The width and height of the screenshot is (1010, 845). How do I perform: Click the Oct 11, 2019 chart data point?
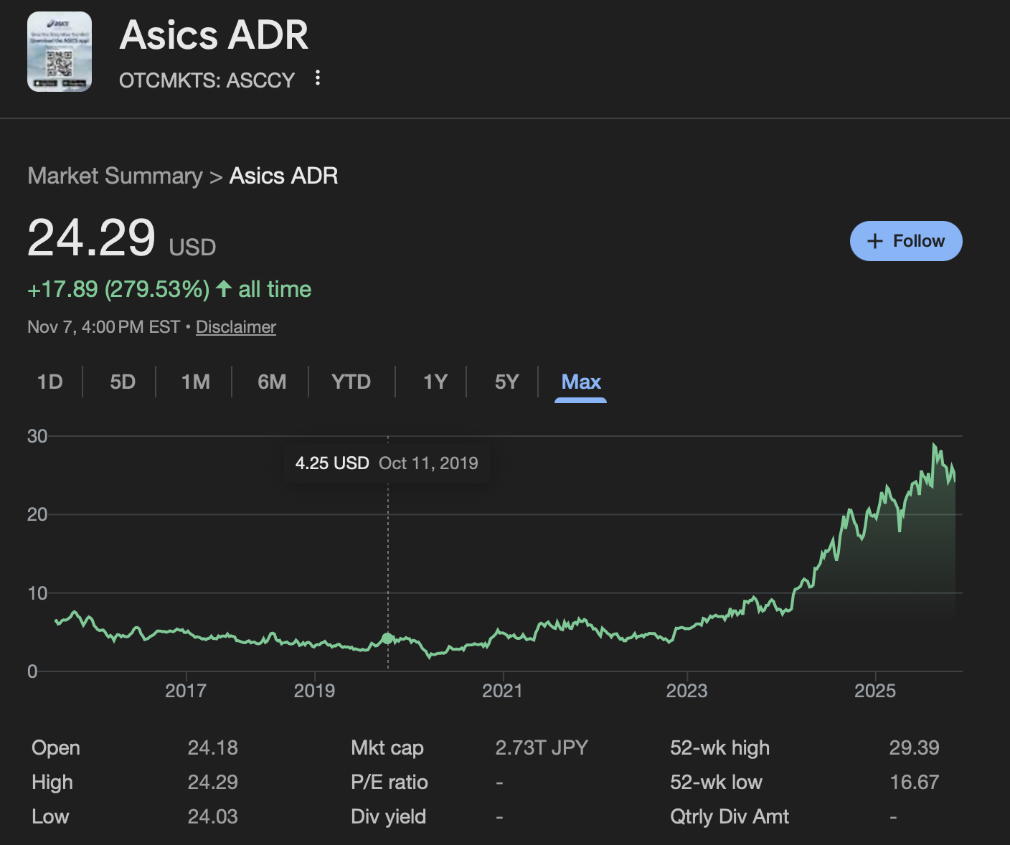point(387,638)
